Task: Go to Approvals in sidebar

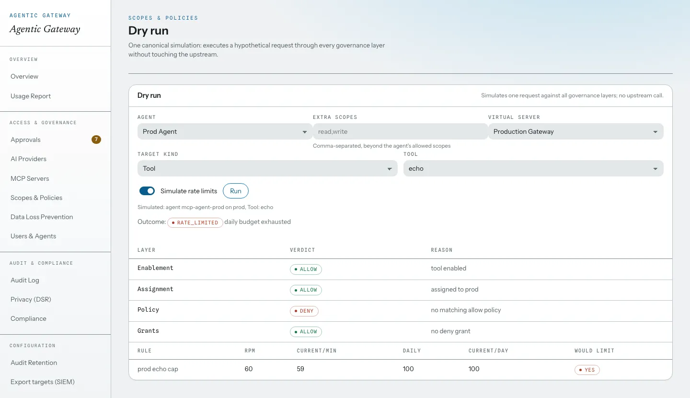Action: (25, 140)
